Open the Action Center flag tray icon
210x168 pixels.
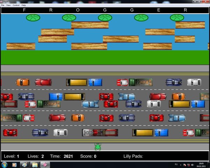click(185, 165)
